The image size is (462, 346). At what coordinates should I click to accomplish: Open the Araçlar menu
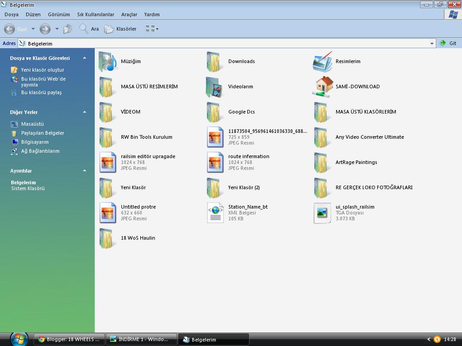129,14
